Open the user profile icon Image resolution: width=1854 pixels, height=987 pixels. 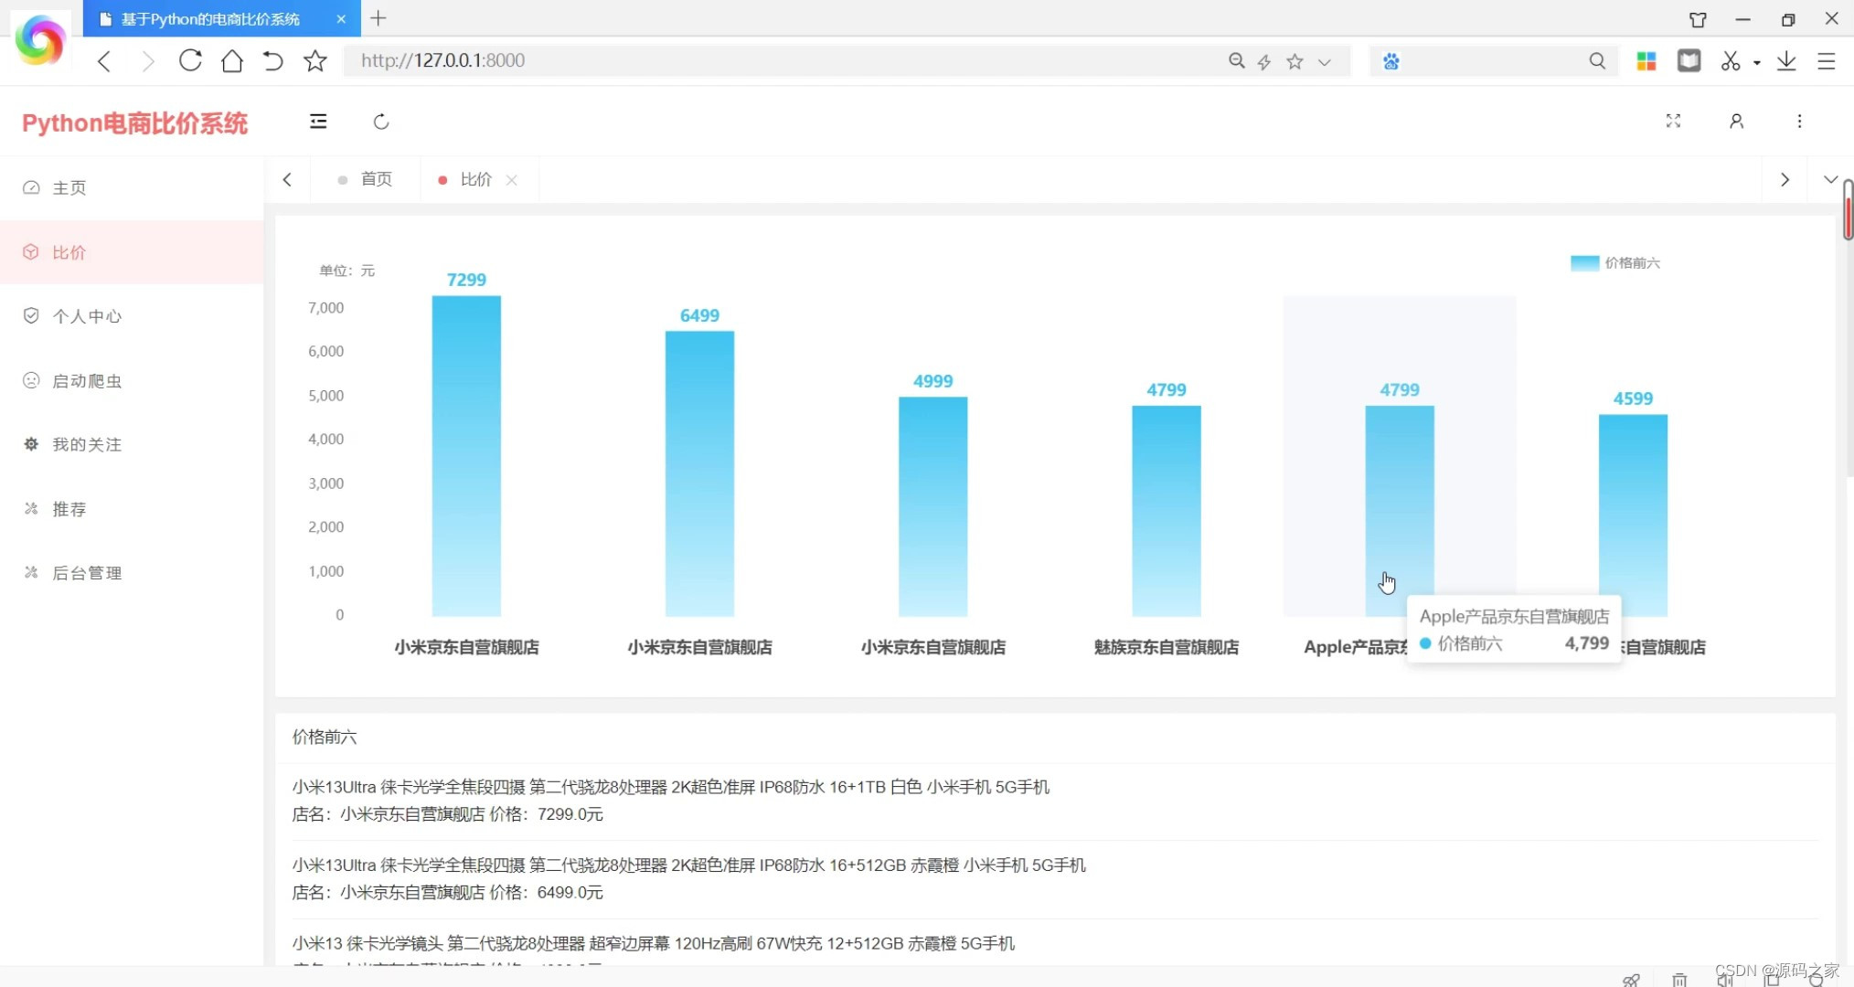tap(1736, 121)
